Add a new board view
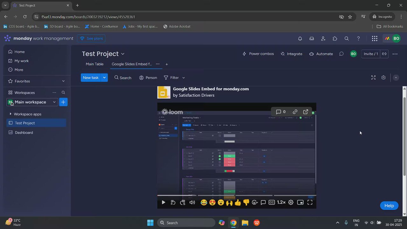The image size is (407, 229). (167, 64)
